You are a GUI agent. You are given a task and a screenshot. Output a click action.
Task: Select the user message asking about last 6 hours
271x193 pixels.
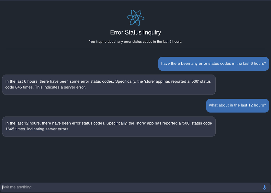click(x=213, y=64)
